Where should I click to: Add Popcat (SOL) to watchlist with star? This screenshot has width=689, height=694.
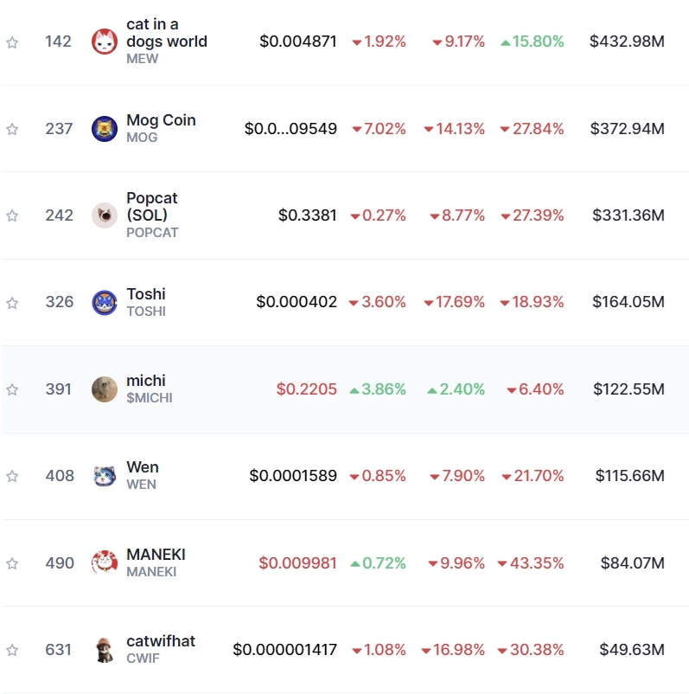[x=12, y=215]
